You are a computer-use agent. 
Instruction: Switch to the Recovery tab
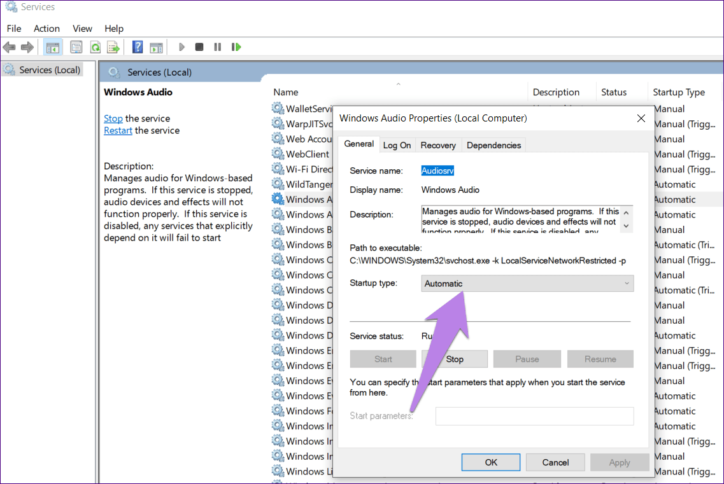point(438,146)
